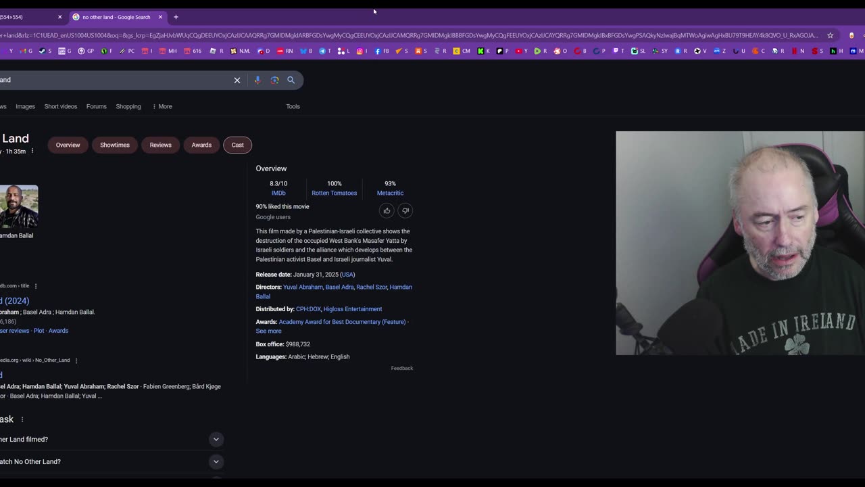Switch to Short videos results
This screenshot has width=865, height=487.
[x=61, y=106]
